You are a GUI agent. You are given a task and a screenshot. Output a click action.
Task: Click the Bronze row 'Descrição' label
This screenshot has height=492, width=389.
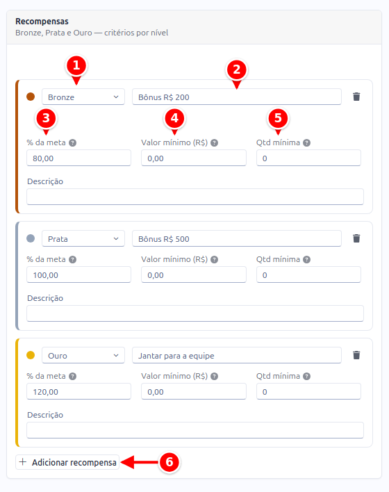(x=45, y=181)
